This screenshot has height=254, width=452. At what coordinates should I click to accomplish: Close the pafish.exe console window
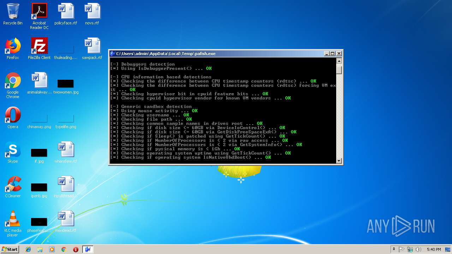(x=339, y=54)
